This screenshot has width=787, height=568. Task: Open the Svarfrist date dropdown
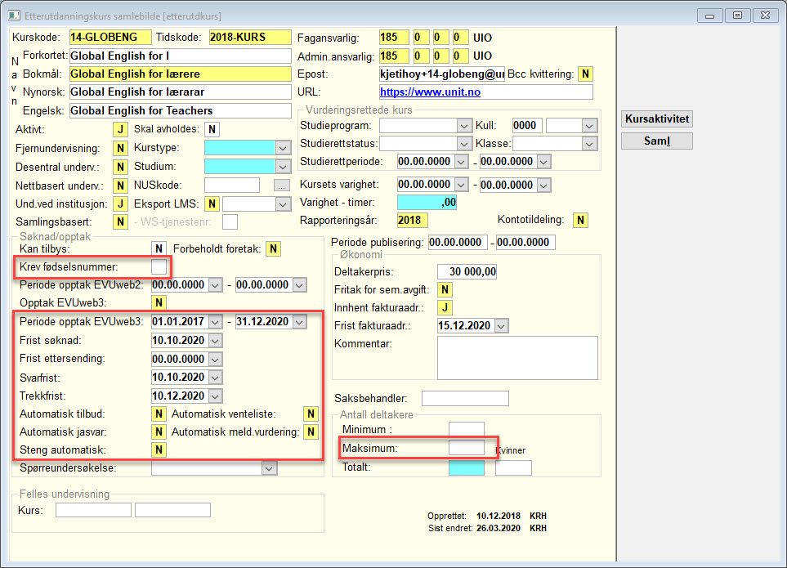point(215,378)
